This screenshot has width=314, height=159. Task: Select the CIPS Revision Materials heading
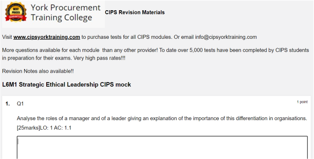point(135,12)
